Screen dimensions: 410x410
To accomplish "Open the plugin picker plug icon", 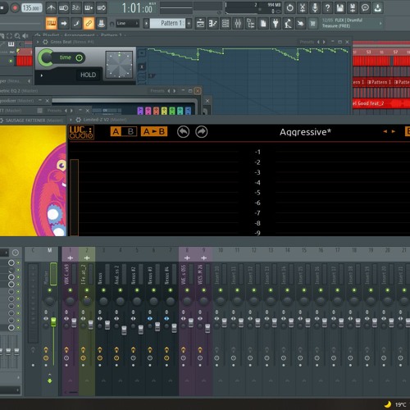I will (276, 24).
